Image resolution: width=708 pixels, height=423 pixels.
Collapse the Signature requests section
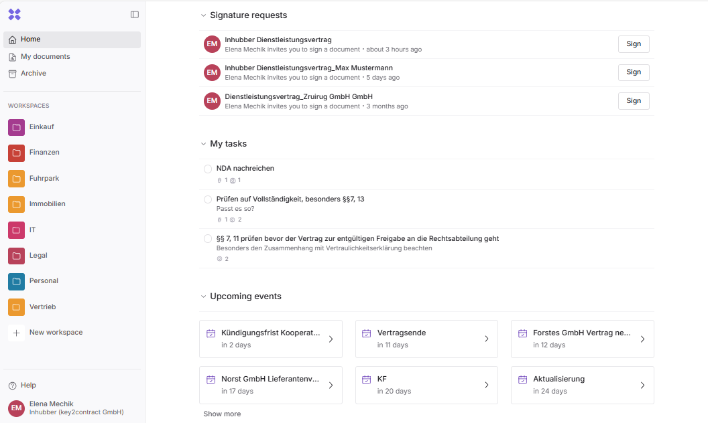204,15
